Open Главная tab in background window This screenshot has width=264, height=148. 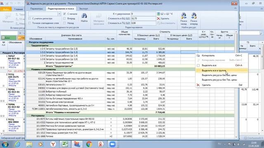coord(18,9)
